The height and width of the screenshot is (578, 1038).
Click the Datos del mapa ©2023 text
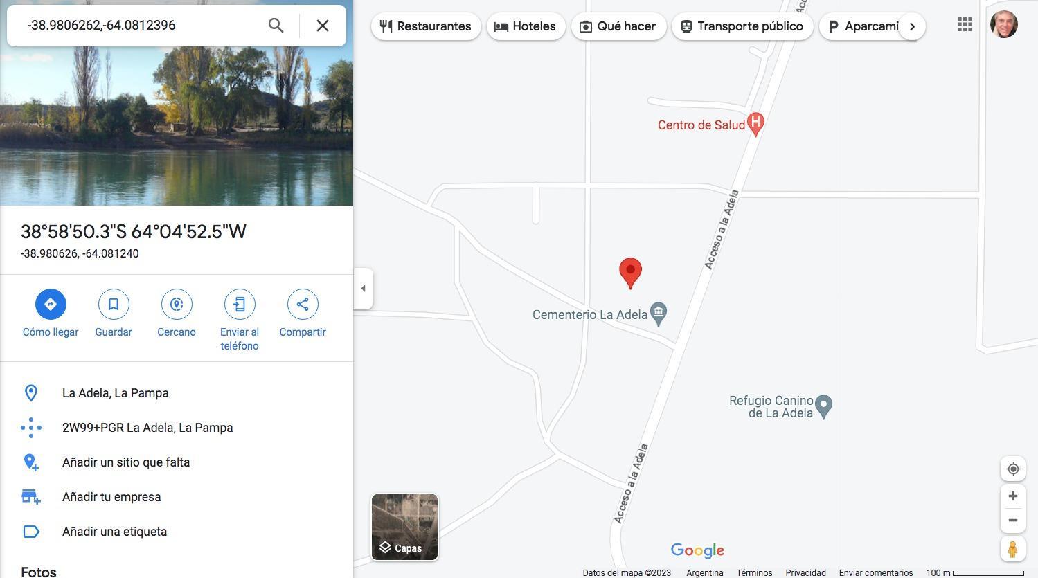(627, 572)
